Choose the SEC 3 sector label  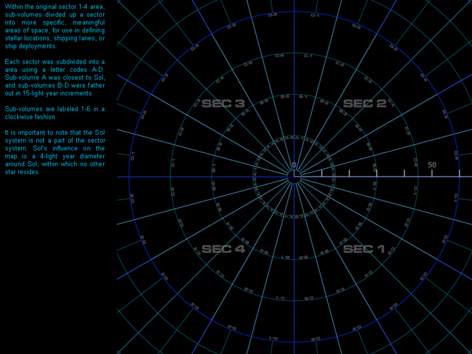(223, 104)
